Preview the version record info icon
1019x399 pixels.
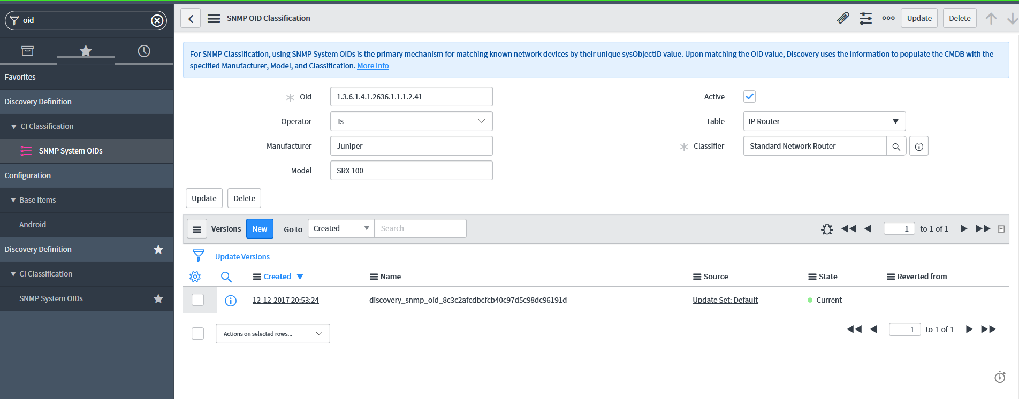[x=231, y=301]
